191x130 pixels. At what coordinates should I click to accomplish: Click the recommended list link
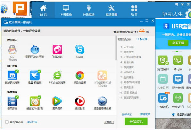click(x=145, y=114)
